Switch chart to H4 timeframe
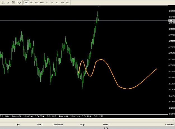The height and width of the screenshot is (129, 175). pos(52,3)
